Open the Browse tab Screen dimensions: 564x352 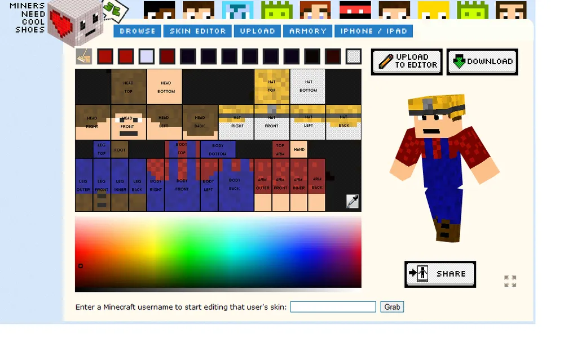pos(138,31)
